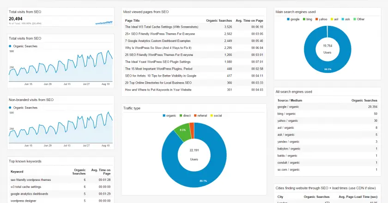388x203 pixels.
Task: Click the 'yandex / organic' source row
Action: pos(327,142)
